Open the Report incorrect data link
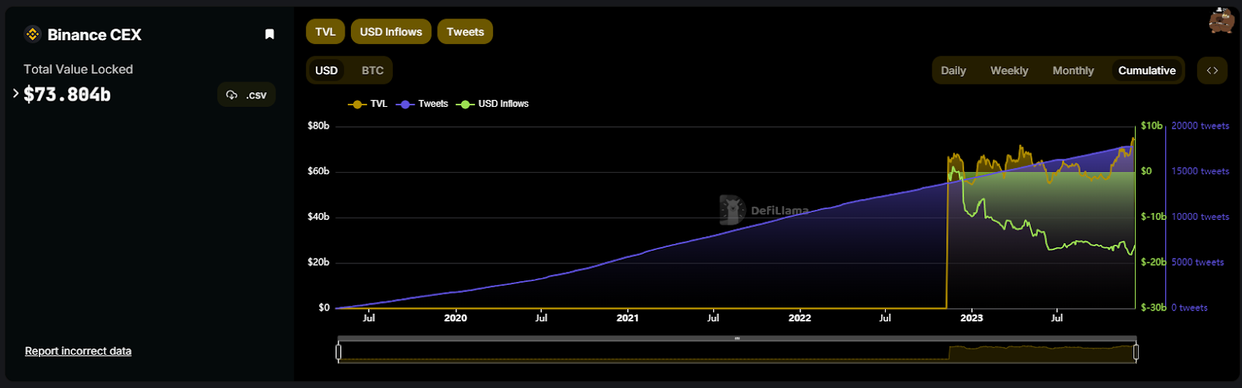 point(78,351)
